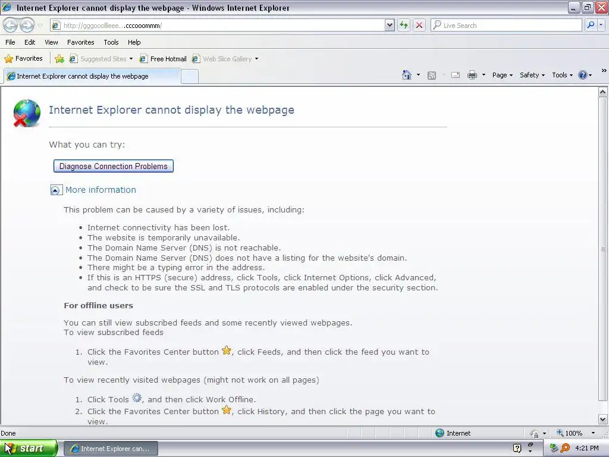Open the Tools command bar menu

point(562,75)
